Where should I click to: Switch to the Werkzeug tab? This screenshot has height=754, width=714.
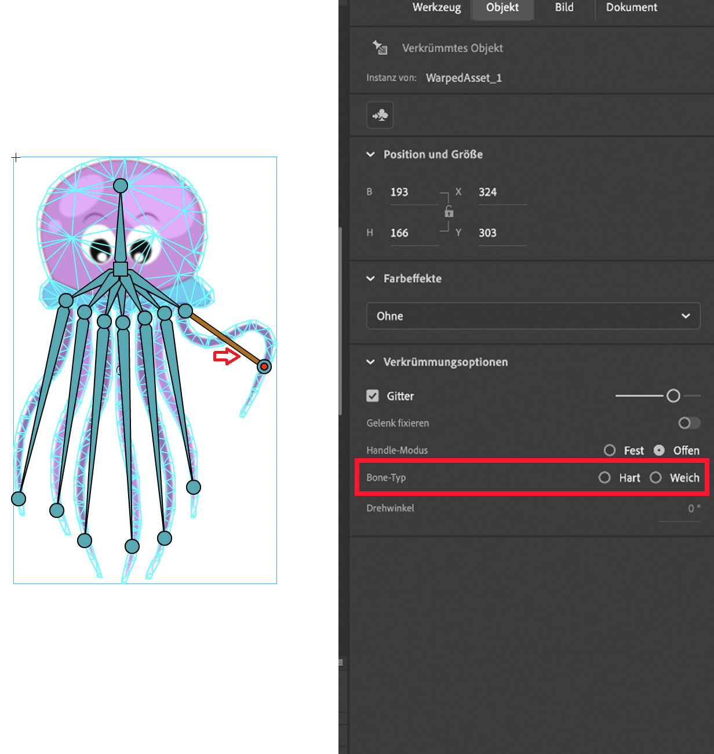pyautogui.click(x=436, y=8)
